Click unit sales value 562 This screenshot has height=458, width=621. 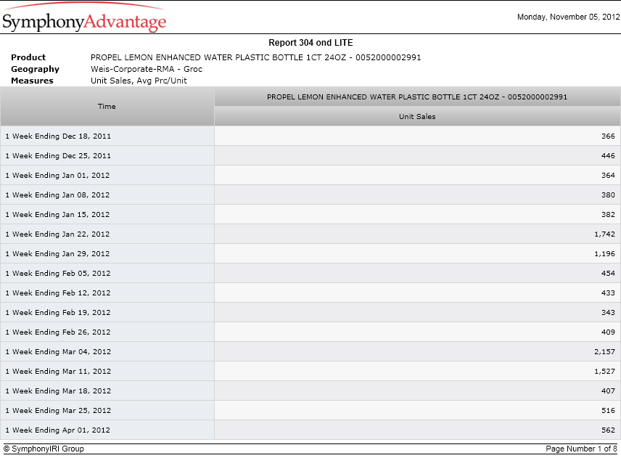point(608,430)
